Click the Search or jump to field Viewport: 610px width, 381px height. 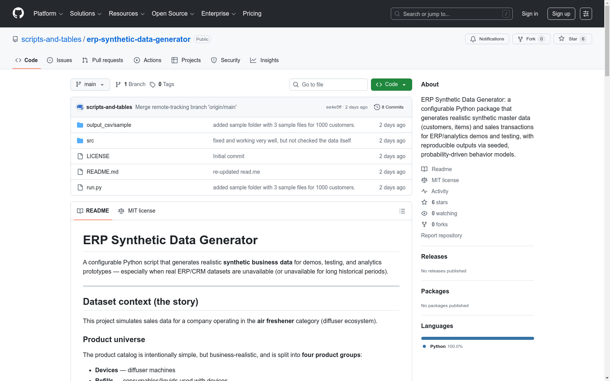coord(452,14)
